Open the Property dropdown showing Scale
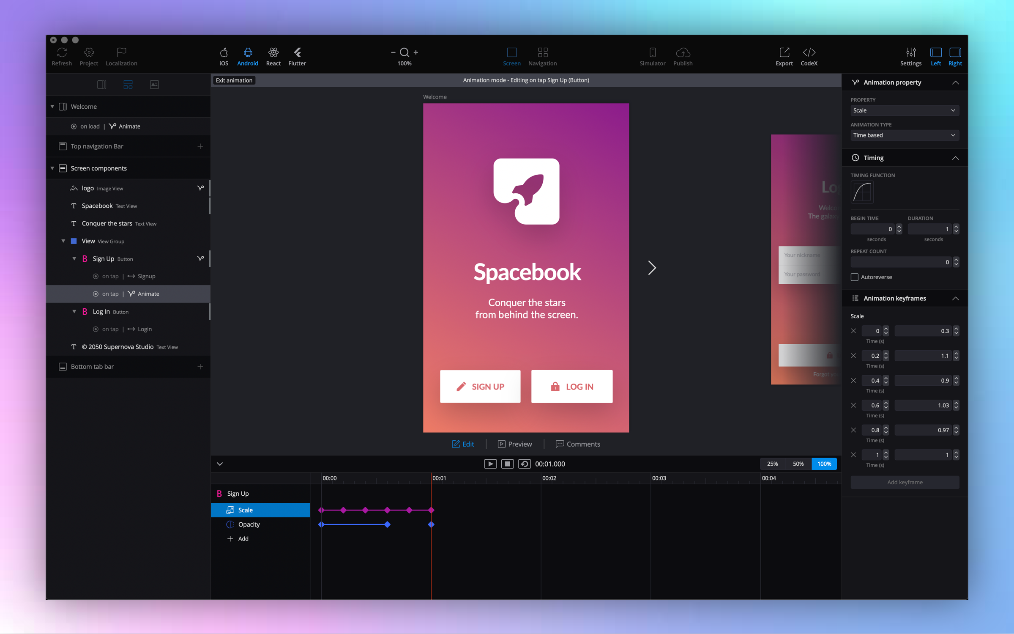This screenshot has width=1014, height=634. 904,110
